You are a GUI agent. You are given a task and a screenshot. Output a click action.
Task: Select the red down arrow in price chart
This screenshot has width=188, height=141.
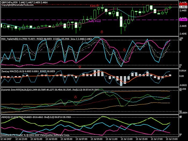click(102, 32)
